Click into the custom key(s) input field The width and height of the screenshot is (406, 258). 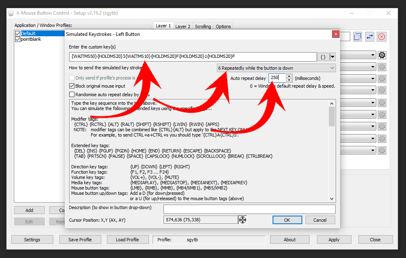(193, 57)
